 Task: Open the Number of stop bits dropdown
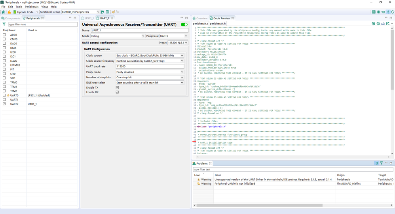pos(150,77)
